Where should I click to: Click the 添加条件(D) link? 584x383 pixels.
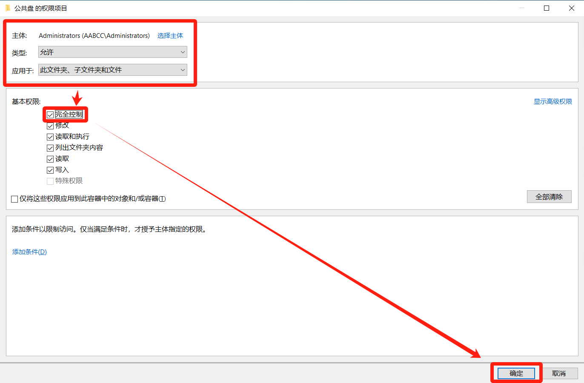(29, 252)
